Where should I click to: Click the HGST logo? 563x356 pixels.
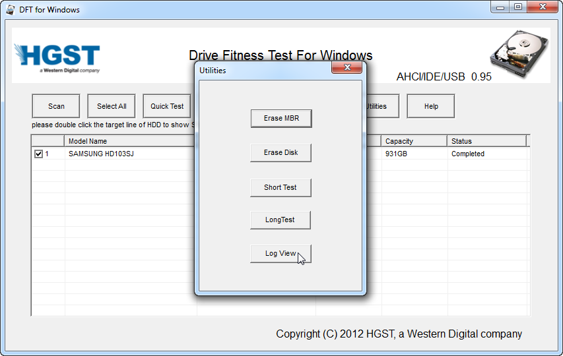click(57, 57)
